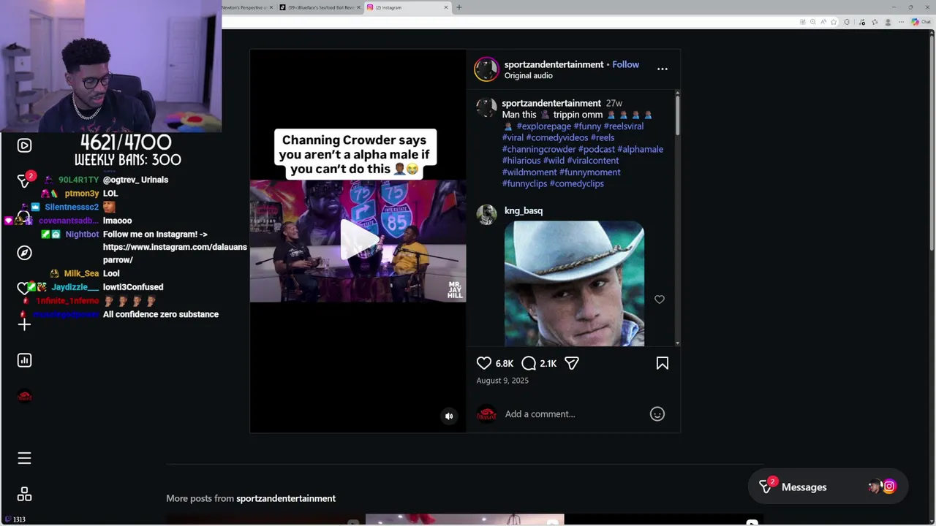Add page to favorites star
The width and height of the screenshot is (936, 526).
tap(834, 22)
